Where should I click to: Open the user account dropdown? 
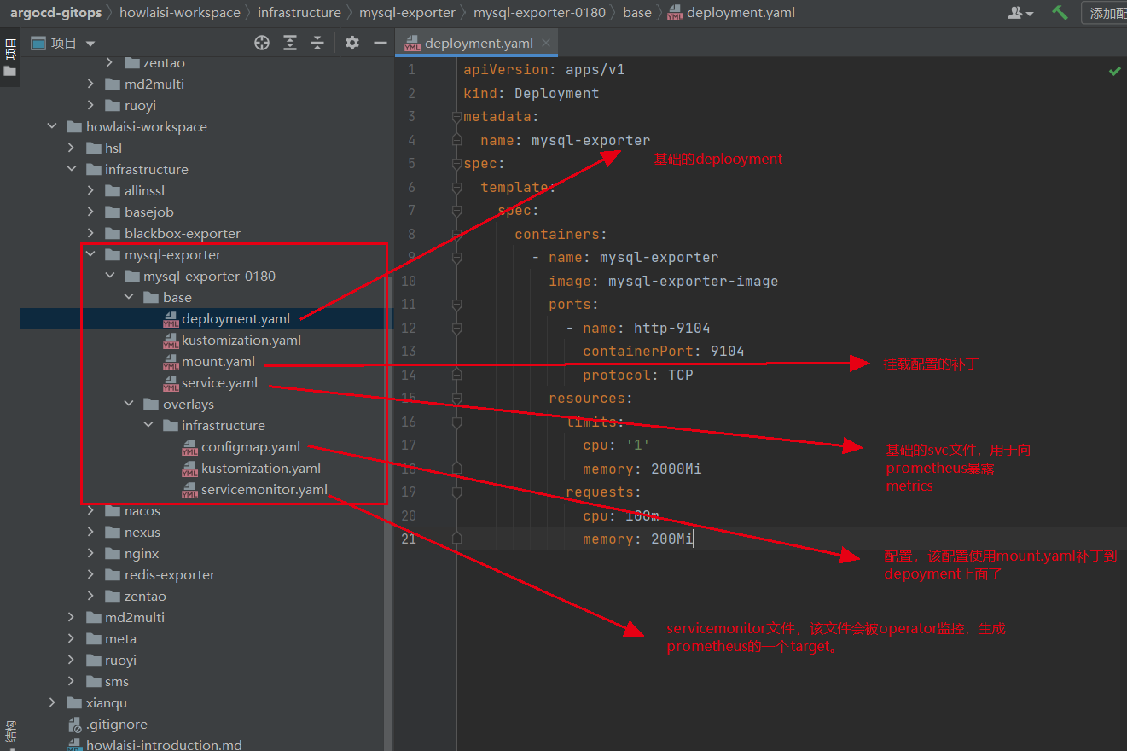[1022, 12]
